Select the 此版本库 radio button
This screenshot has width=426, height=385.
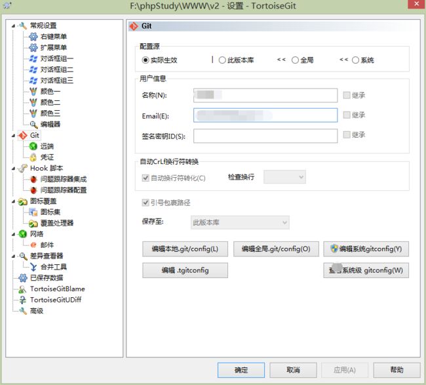[222, 60]
